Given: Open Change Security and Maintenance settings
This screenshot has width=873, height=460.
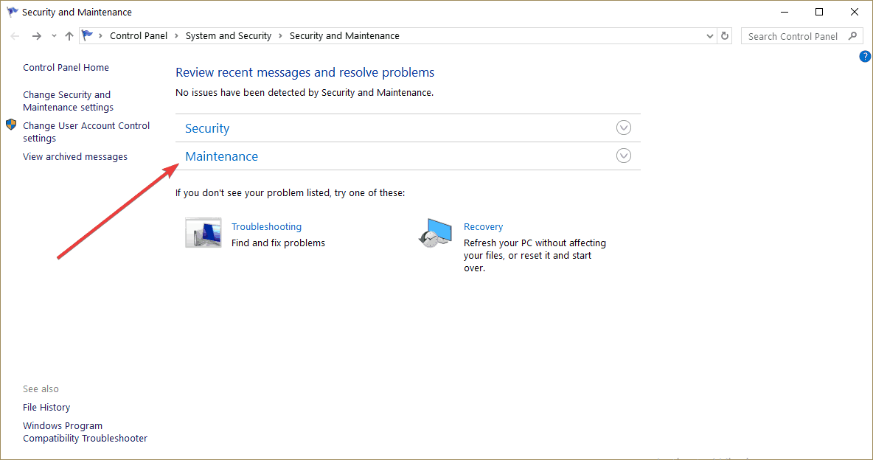Looking at the screenshot, I should pos(68,101).
